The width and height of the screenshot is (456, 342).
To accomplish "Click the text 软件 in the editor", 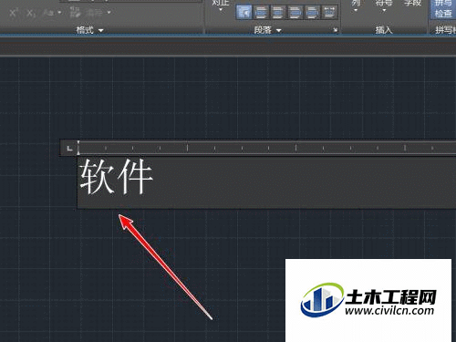I will tap(116, 177).
